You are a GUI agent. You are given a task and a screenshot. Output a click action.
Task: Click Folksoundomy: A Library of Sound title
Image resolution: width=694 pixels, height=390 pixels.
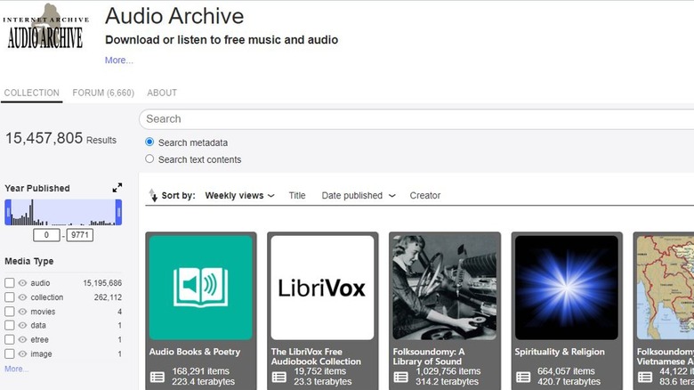pos(429,356)
